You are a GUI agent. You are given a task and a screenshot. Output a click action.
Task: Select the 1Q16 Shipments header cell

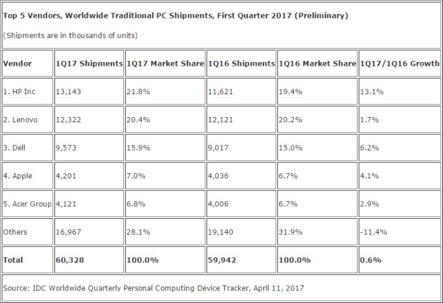[241, 63]
